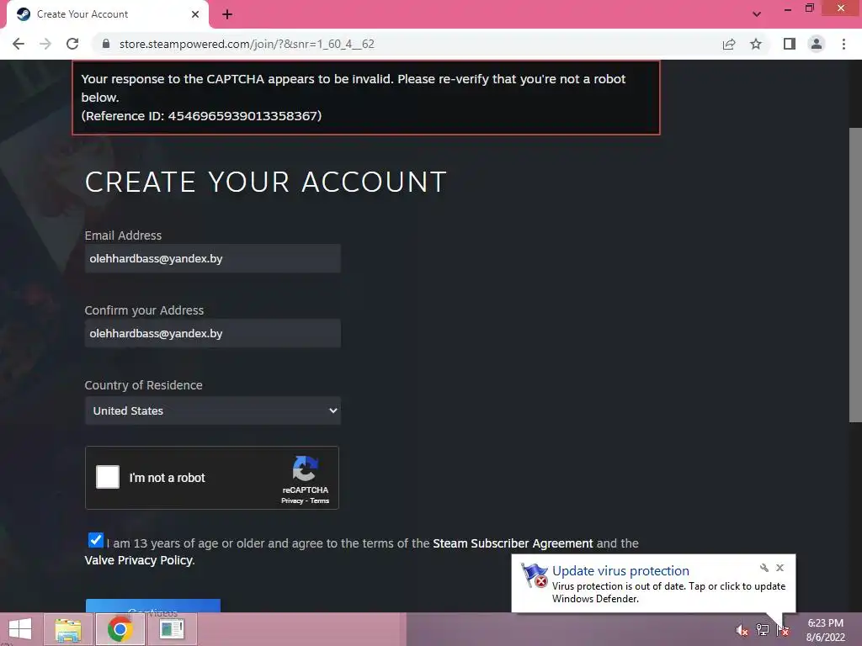Bookmark this page with the star

coord(756,44)
